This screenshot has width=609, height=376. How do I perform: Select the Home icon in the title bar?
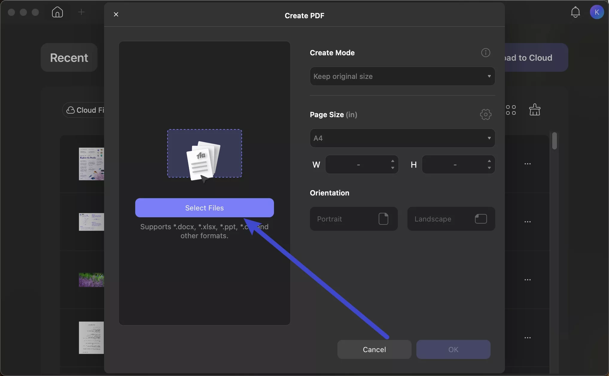[57, 12]
